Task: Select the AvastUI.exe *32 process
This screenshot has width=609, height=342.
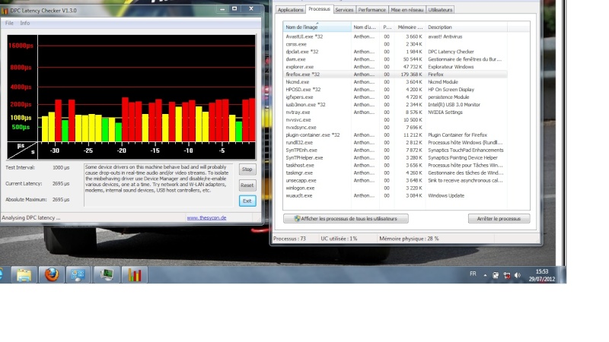Action: 395,36
